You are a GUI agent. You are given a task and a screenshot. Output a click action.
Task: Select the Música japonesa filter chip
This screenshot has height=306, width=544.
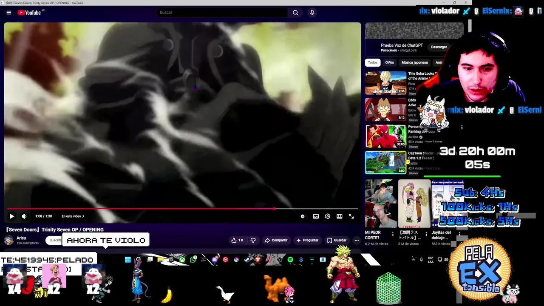414,62
